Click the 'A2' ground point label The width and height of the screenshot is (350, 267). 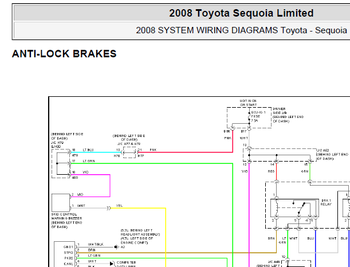[x=123, y=247]
